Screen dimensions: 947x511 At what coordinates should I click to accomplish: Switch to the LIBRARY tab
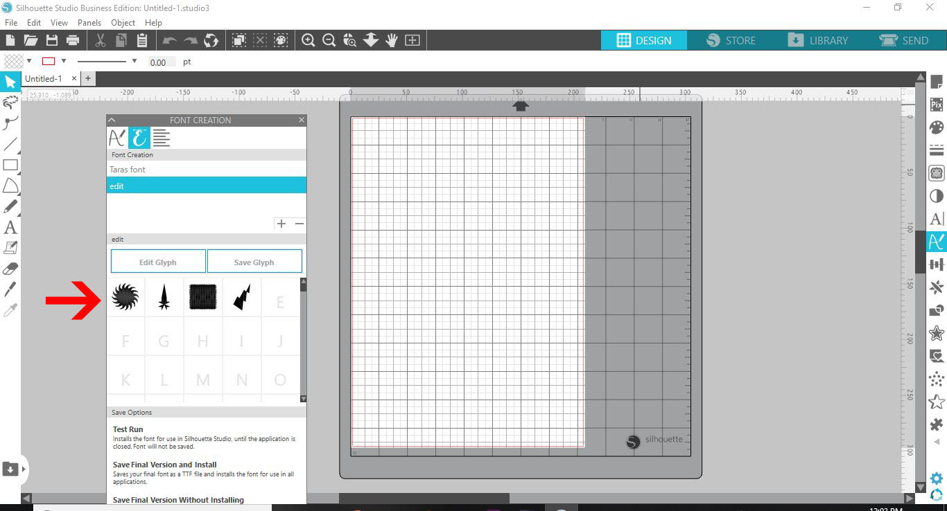coord(817,40)
